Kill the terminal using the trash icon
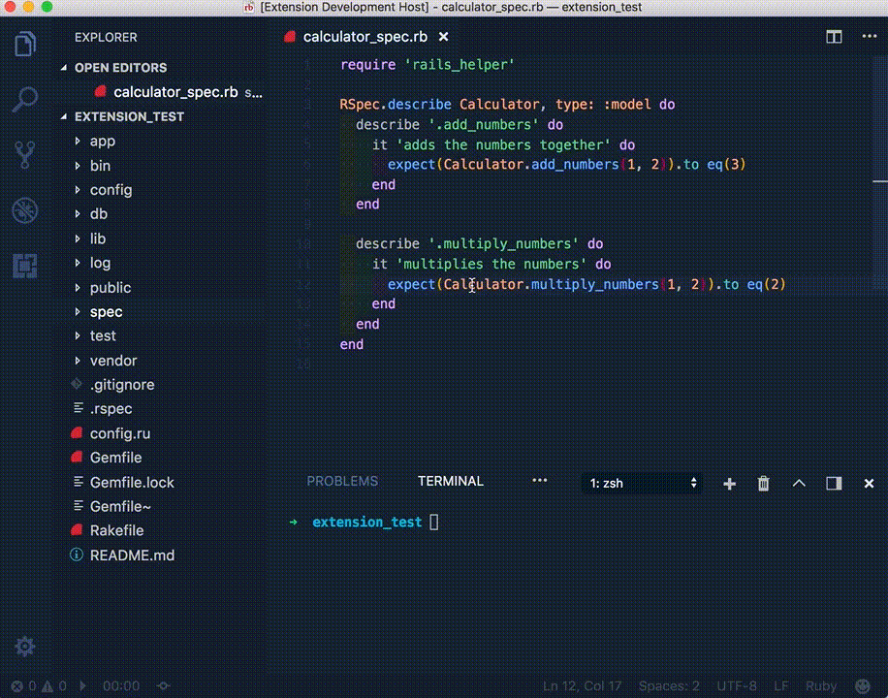 coord(763,483)
